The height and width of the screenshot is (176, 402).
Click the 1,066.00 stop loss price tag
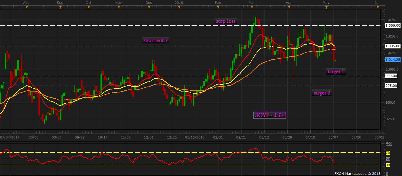(x=393, y=25)
